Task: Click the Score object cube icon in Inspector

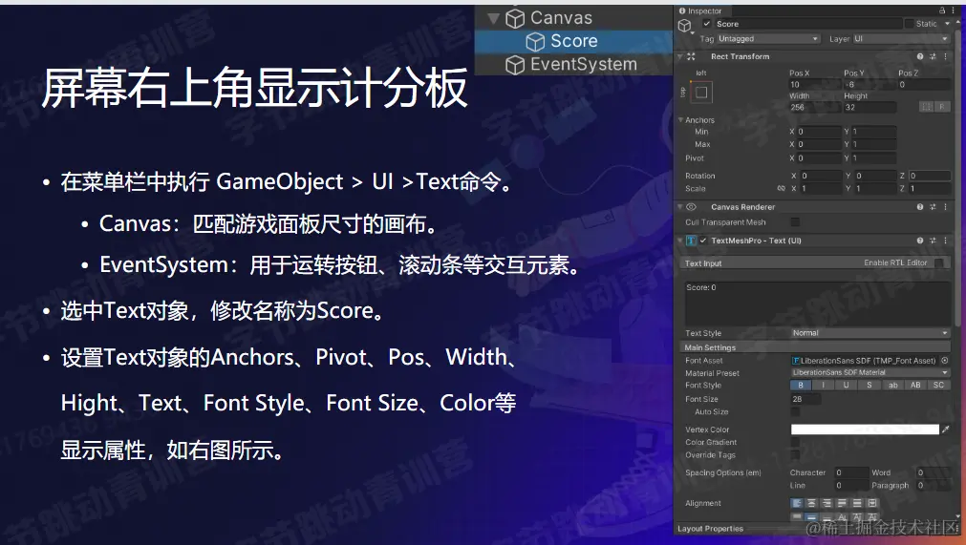Action: 684,25
